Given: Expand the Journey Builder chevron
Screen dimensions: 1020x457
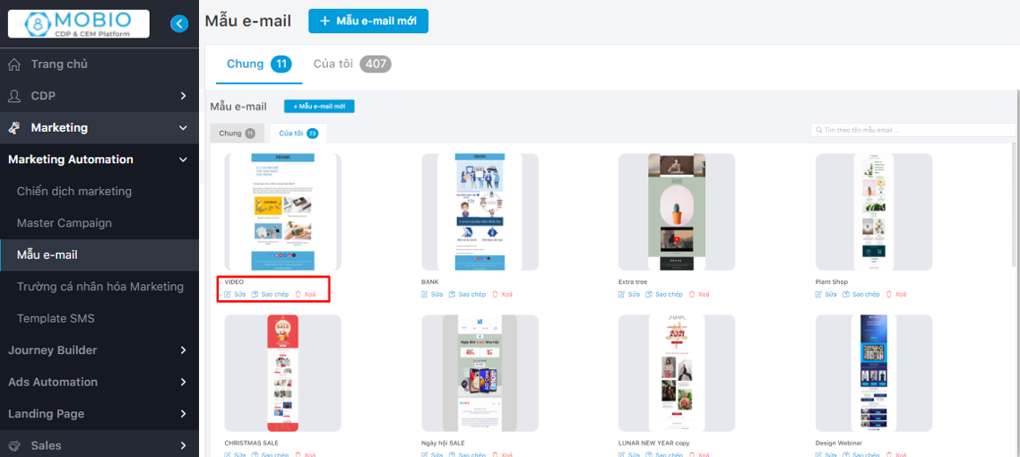Looking at the screenshot, I should point(183,350).
